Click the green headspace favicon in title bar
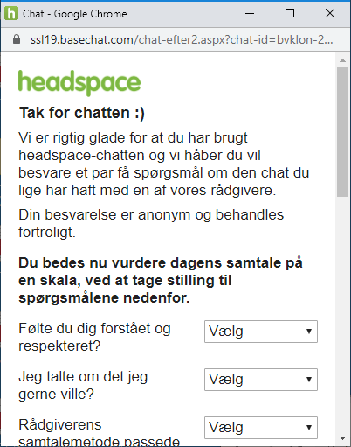Image resolution: width=351 pixels, height=447 pixels. tap(11, 14)
